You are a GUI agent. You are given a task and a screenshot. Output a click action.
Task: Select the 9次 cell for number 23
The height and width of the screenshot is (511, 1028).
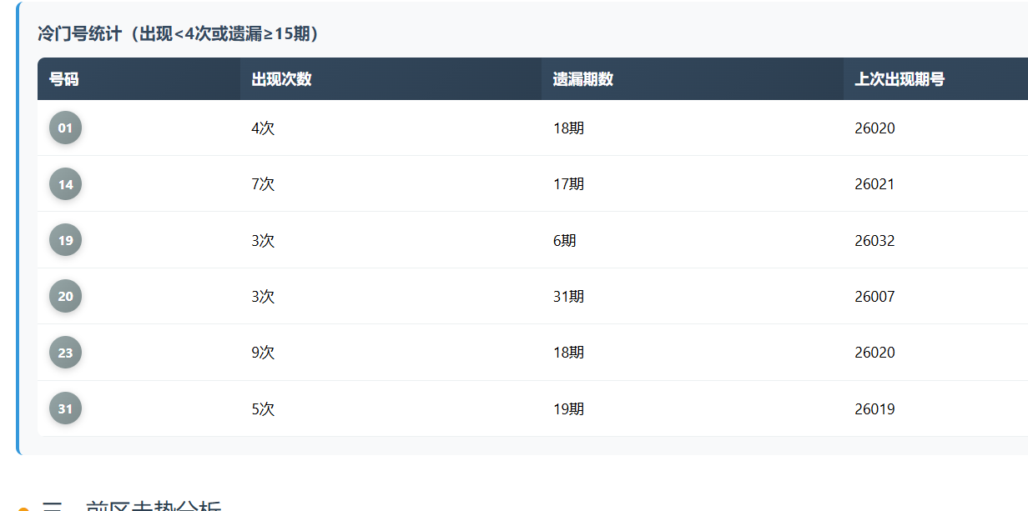[391, 353]
